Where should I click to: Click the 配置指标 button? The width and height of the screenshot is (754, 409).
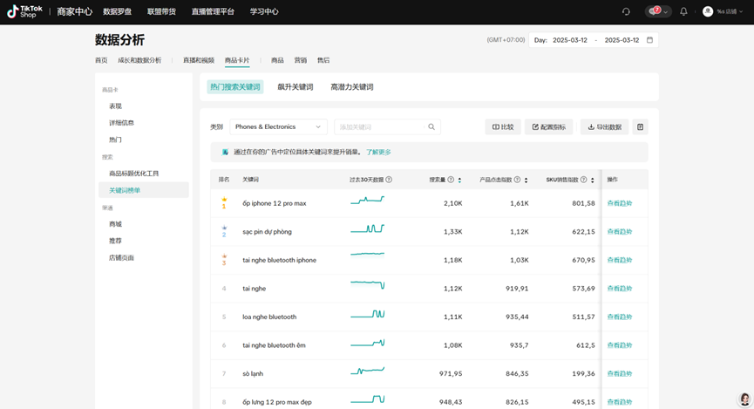point(548,127)
